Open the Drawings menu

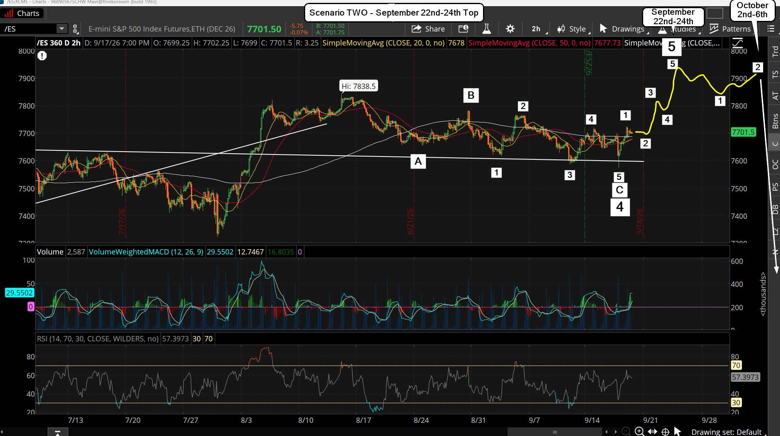pos(623,29)
